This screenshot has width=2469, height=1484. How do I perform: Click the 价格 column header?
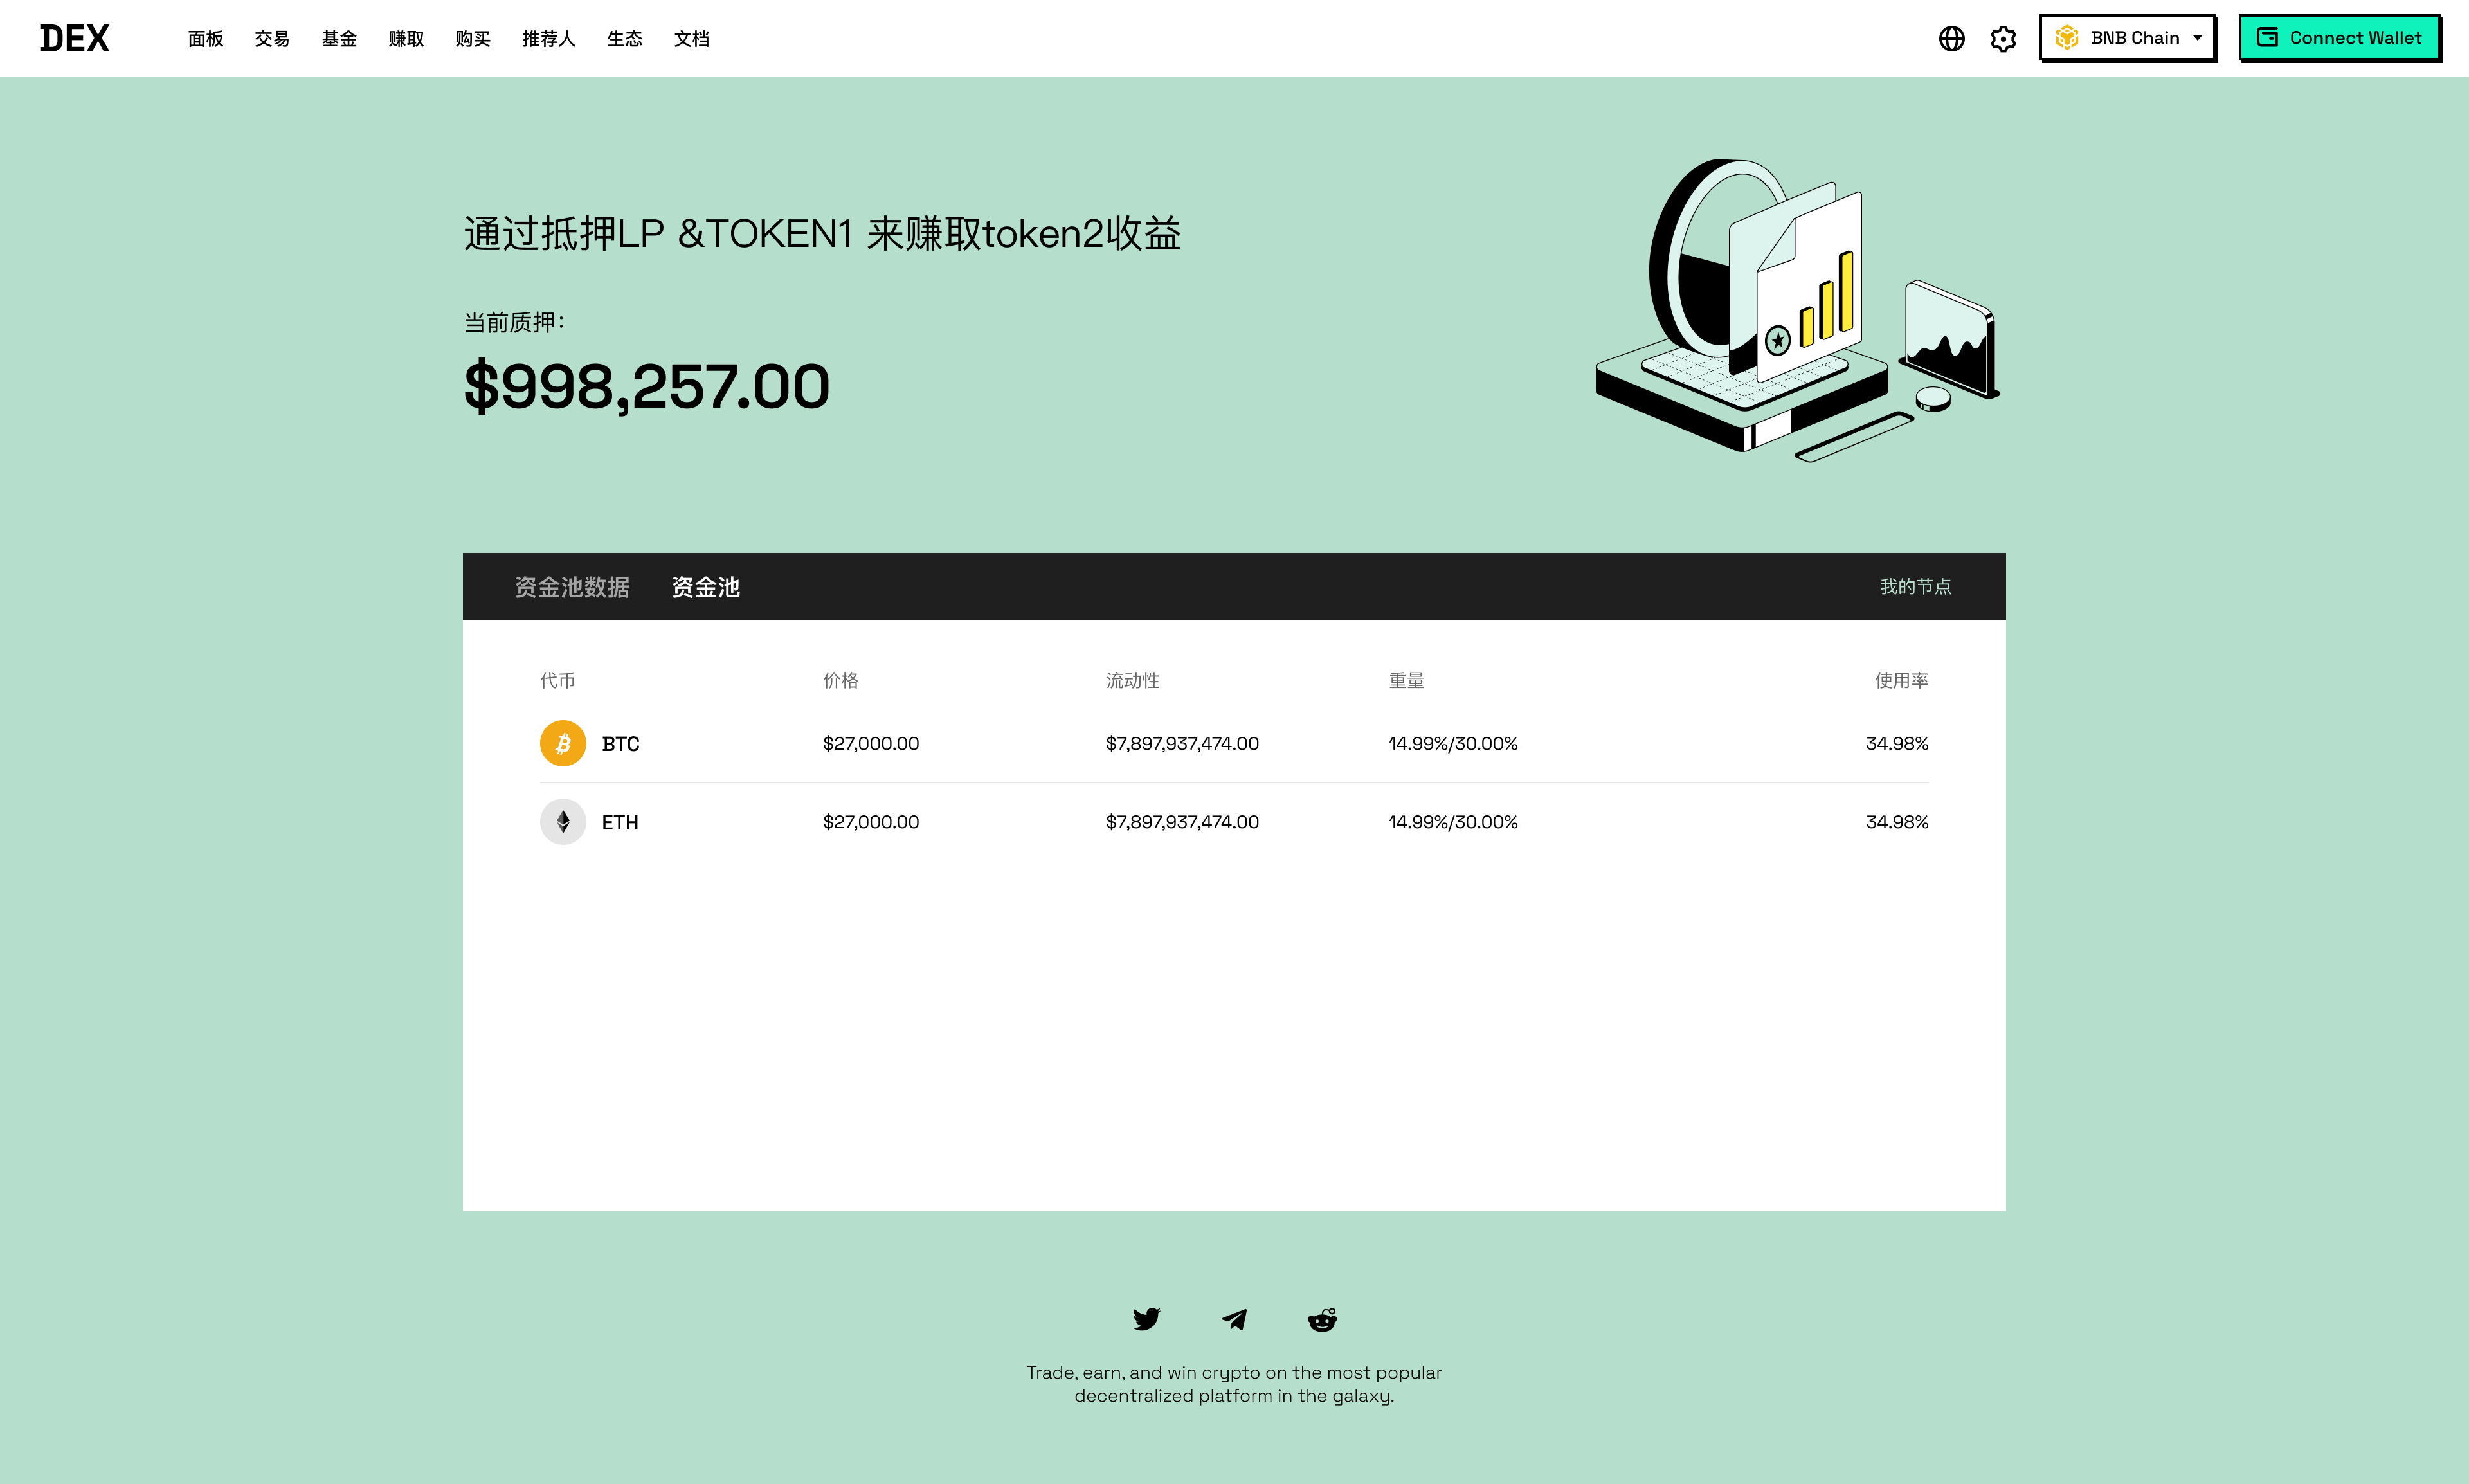click(x=840, y=680)
